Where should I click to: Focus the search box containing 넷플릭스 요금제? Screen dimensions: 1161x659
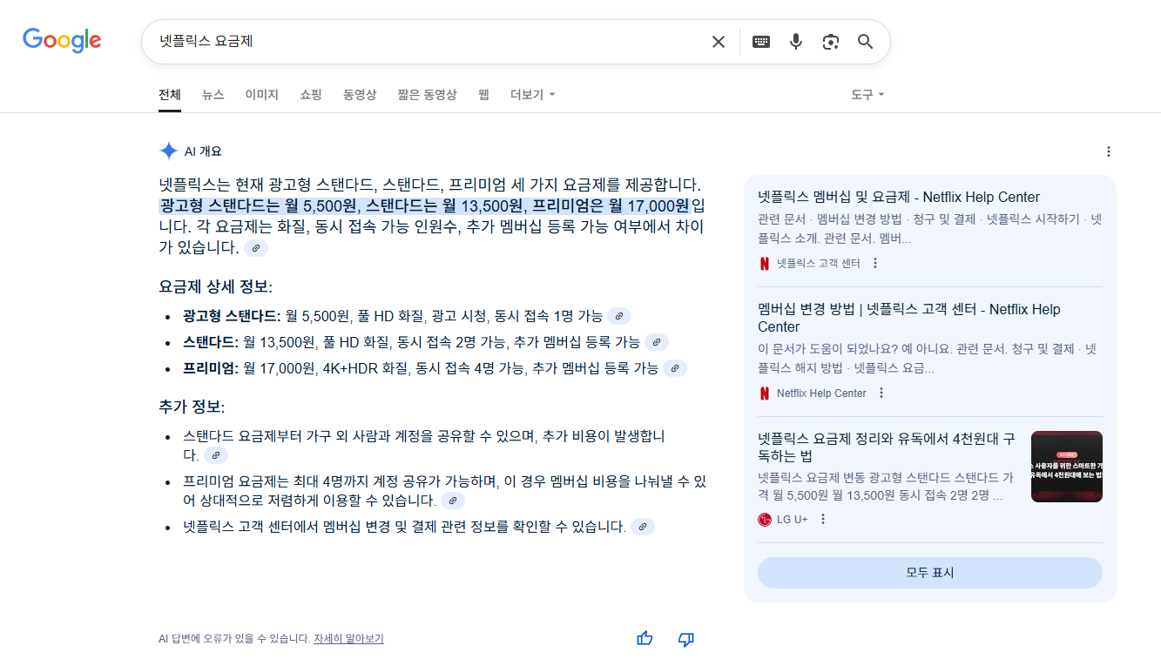pyautogui.click(x=427, y=42)
